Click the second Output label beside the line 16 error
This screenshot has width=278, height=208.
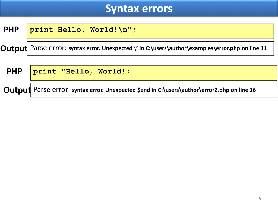pyautogui.click(x=17, y=90)
